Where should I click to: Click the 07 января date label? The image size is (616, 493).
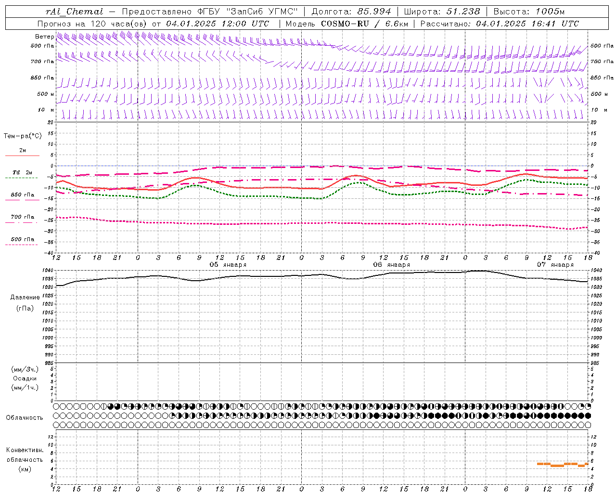[x=555, y=265]
